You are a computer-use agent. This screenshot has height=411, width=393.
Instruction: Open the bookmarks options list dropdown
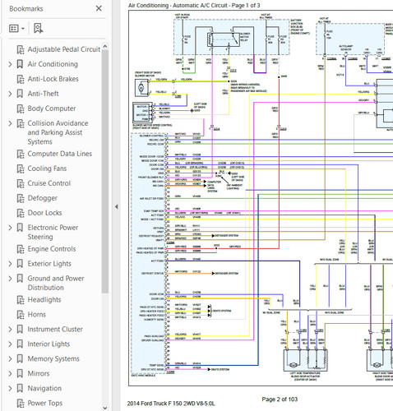point(16,28)
